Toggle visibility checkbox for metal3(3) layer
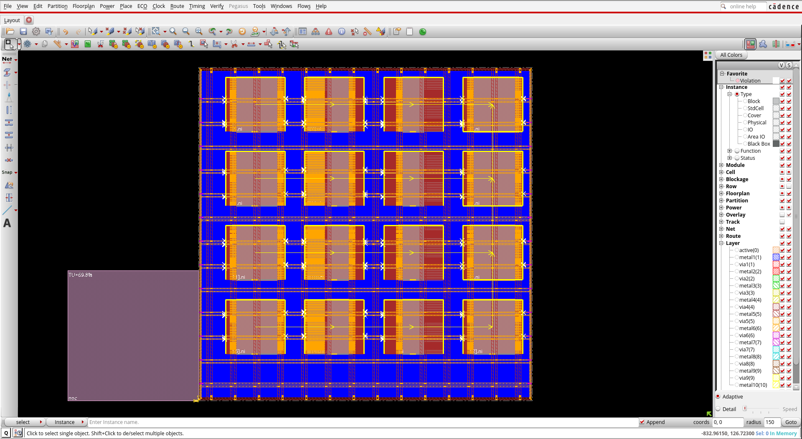Screen dimensions: 802x439 782,286
